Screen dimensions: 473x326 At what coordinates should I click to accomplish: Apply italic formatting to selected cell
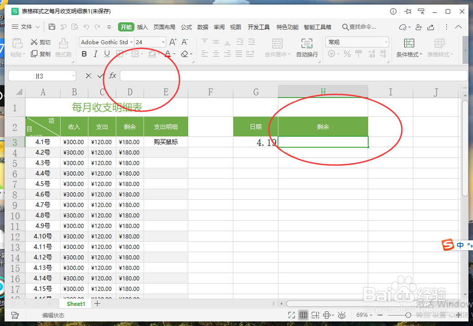click(x=96, y=54)
